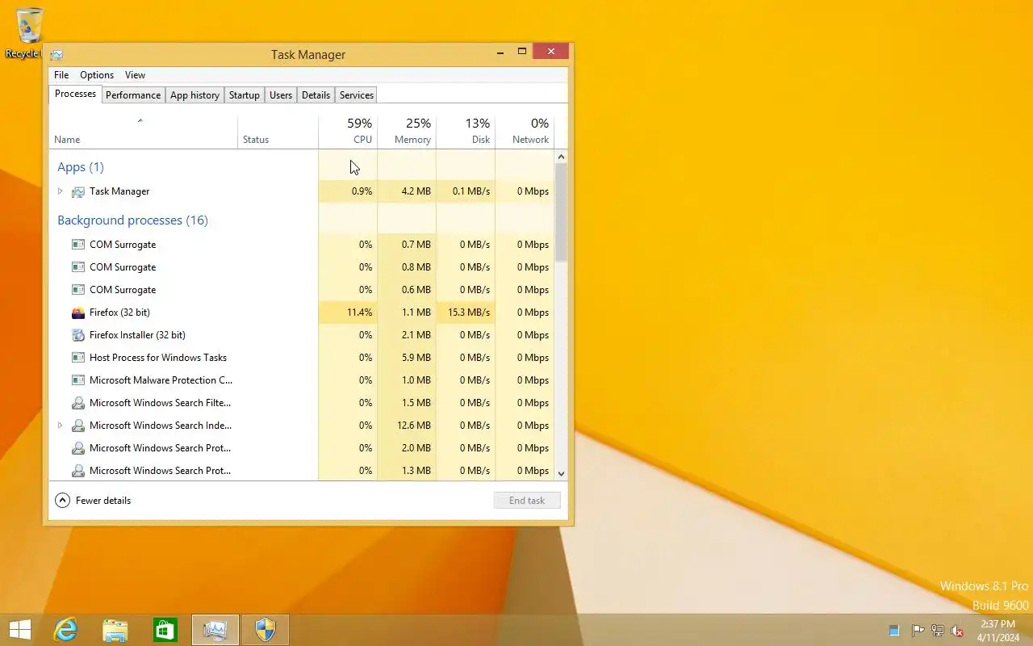Click the Task Manager title bar icon
This screenshot has width=1033, height=646.
[x=56, y=55]
